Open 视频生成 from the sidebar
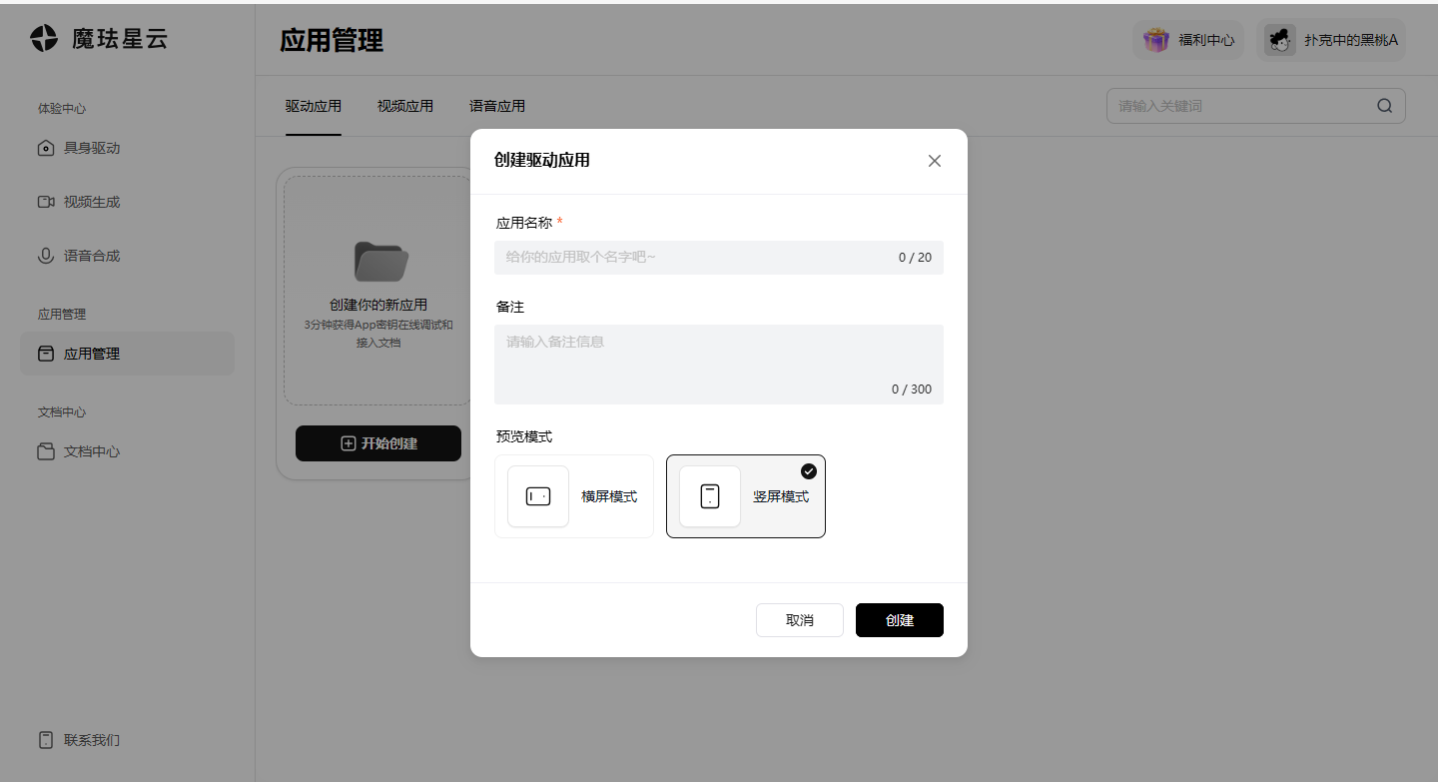The width and height of the screenshot is (1438, 782). pyautogui.click(x=127, y=202)
